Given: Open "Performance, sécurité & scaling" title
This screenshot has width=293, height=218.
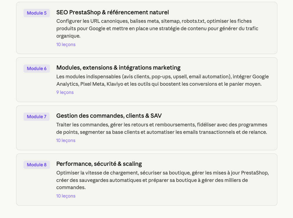Looking at the screenshot, I should 99,164.
